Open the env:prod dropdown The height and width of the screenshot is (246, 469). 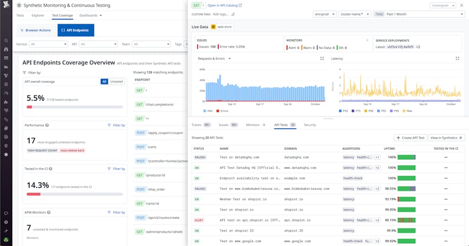(x=324, y=14)
